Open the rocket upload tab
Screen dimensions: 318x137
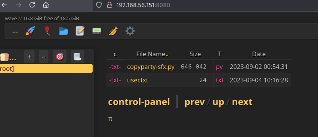pos(30,31)
